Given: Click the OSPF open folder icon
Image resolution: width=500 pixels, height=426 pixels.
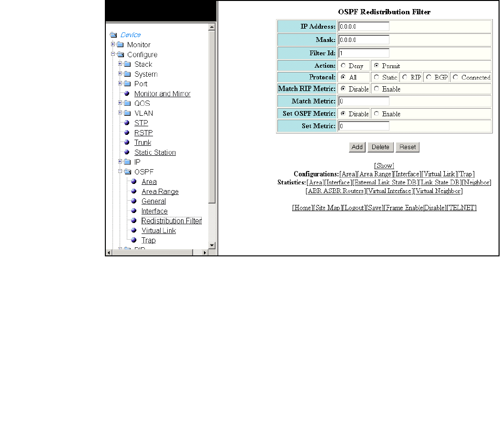Looking at the screenshot, I should pos(127,172).
